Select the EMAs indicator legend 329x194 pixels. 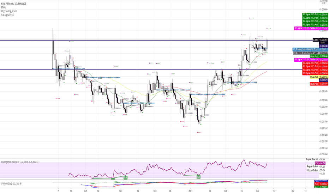[4, 7]
